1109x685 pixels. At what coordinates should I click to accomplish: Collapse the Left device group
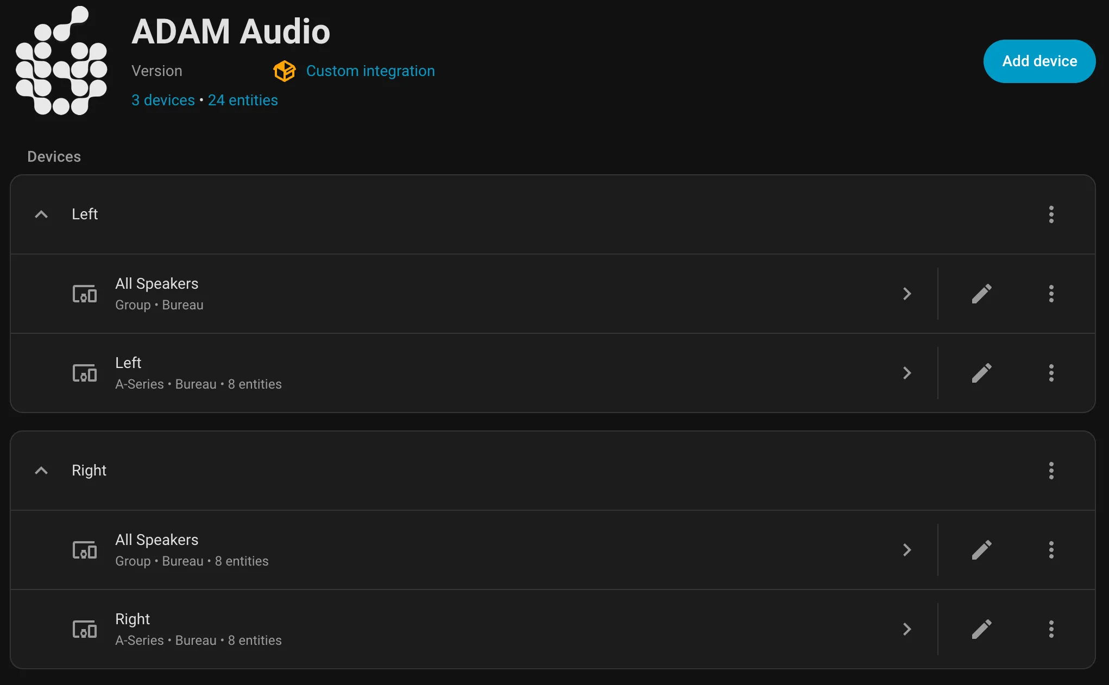tap(41, 214)
